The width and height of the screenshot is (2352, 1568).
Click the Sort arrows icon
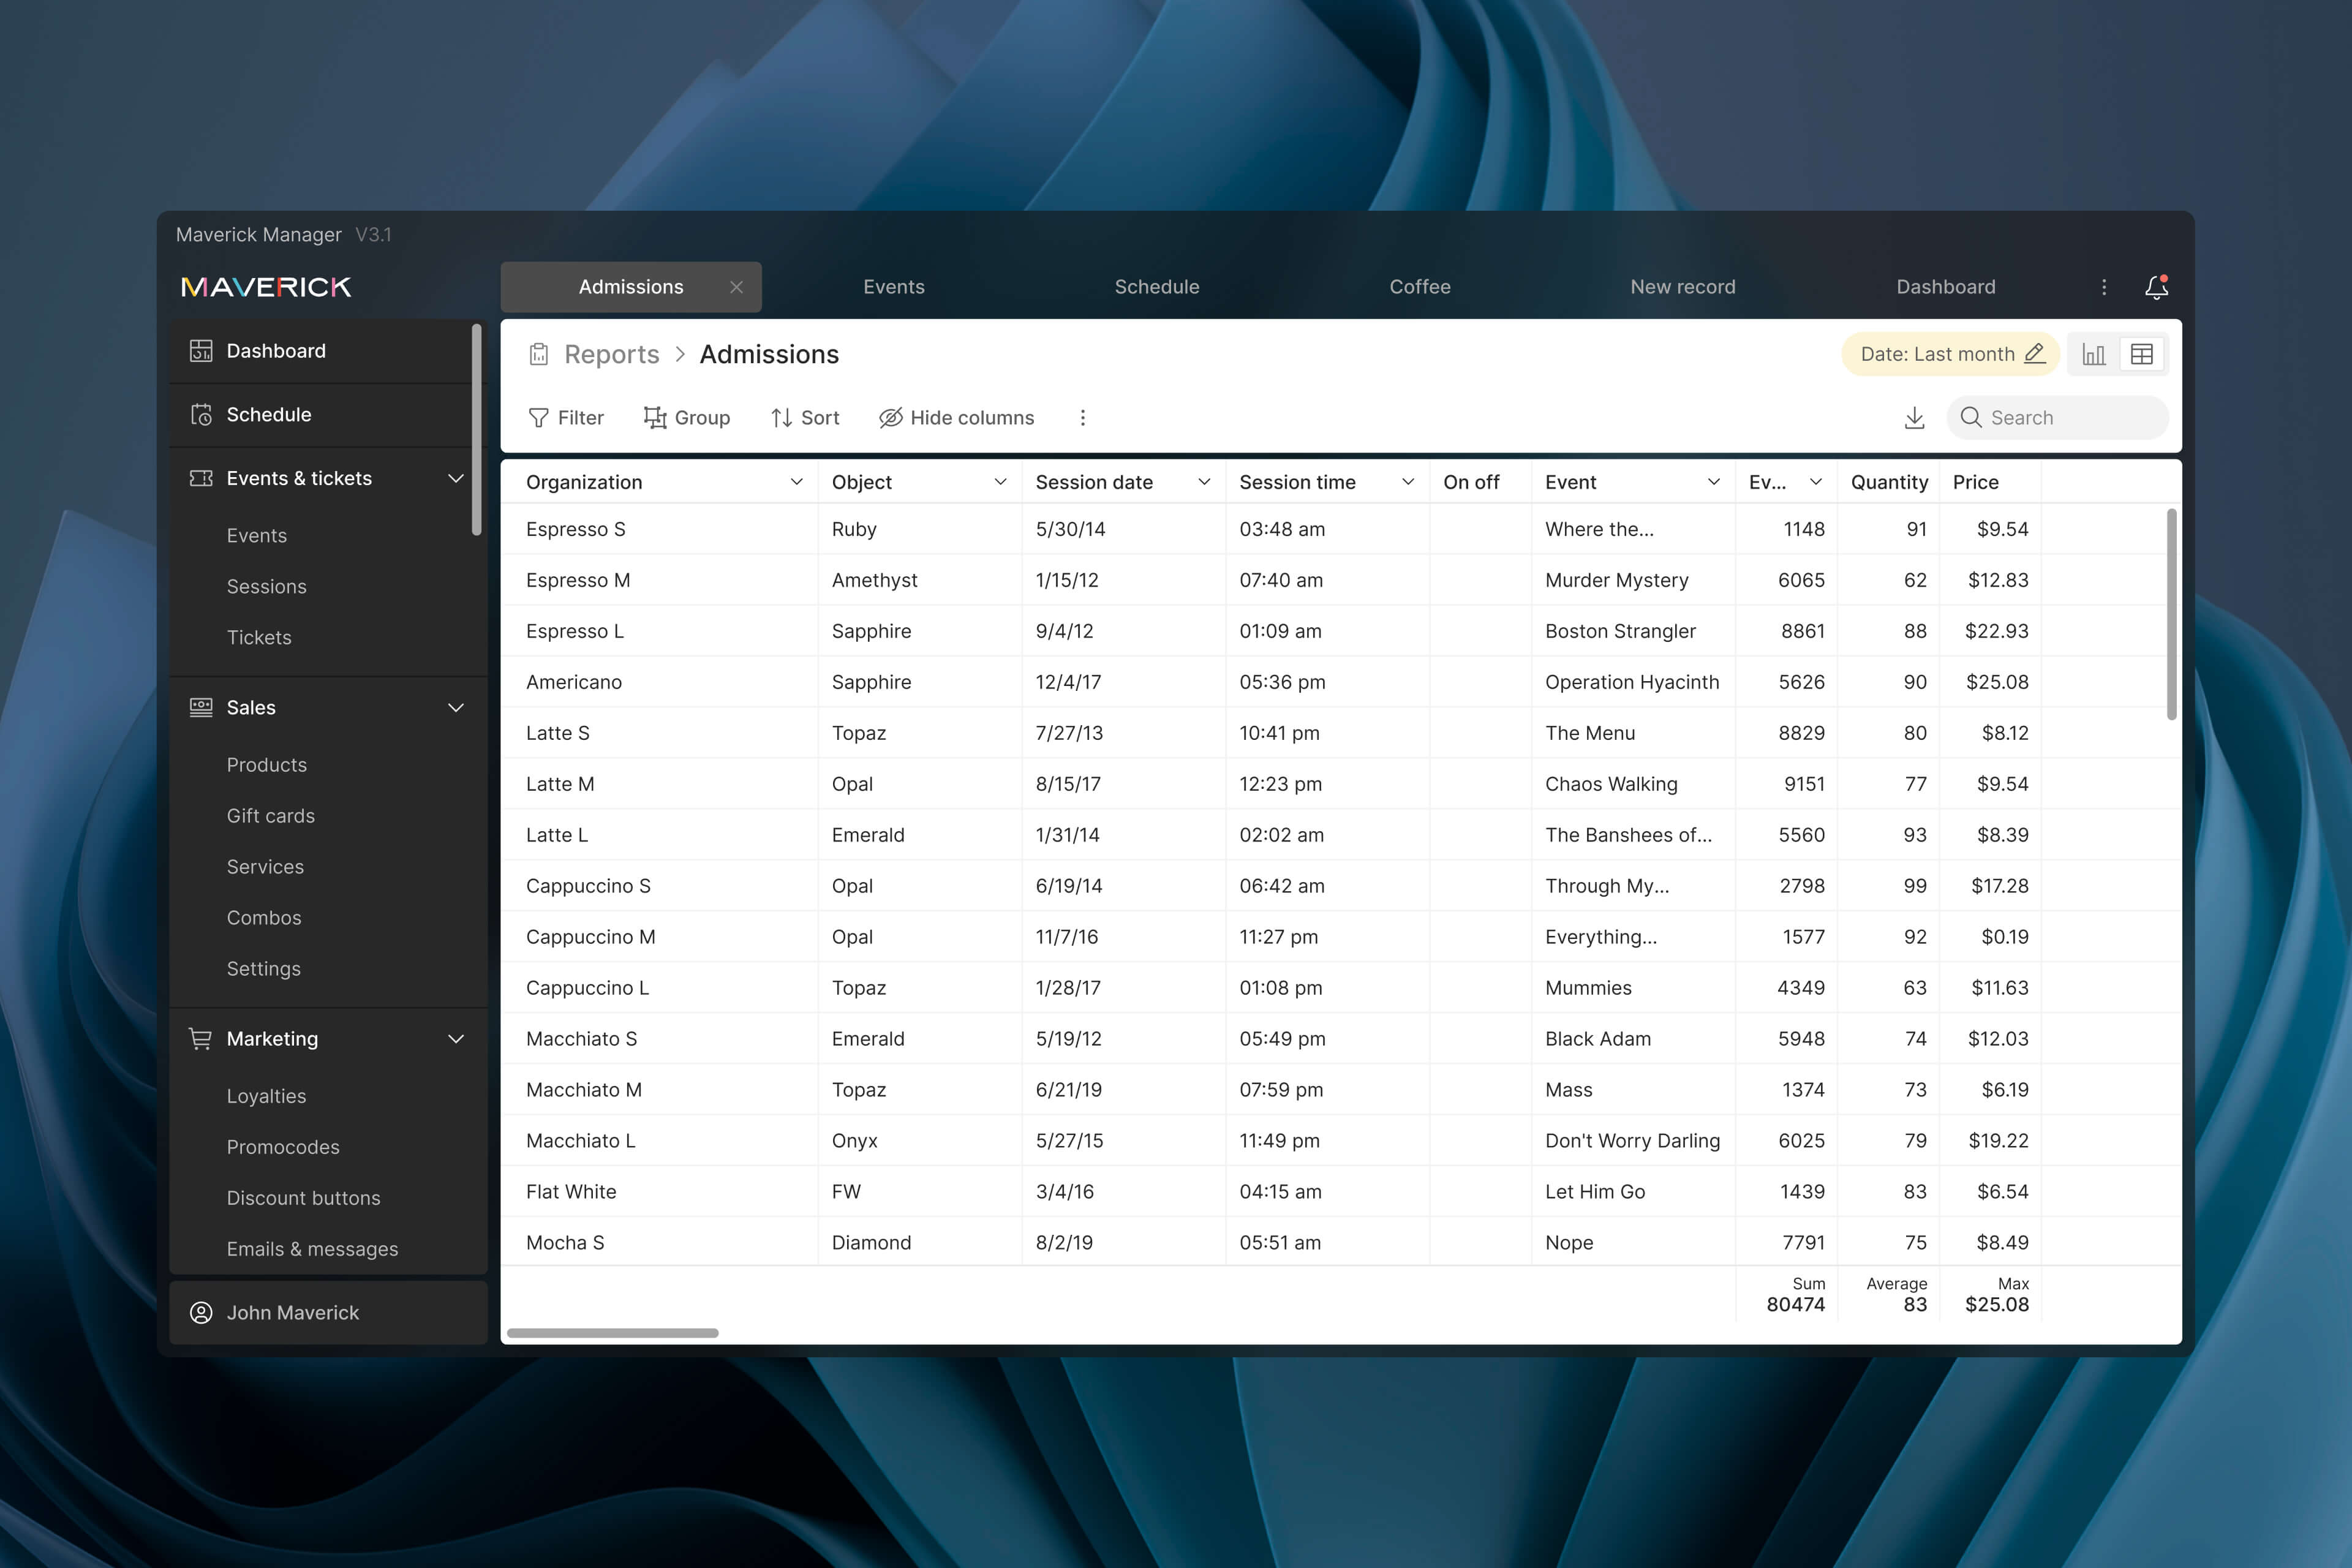click(782, 418)
